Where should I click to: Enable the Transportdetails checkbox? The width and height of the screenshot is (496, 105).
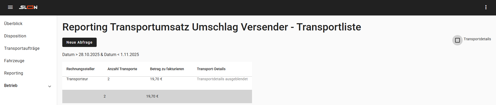pos(457,40)
